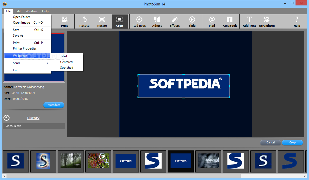The width and height of the screenshot is (309, 180).
Task: Select first thumbnail with white S
Action: tap(16, 161)
